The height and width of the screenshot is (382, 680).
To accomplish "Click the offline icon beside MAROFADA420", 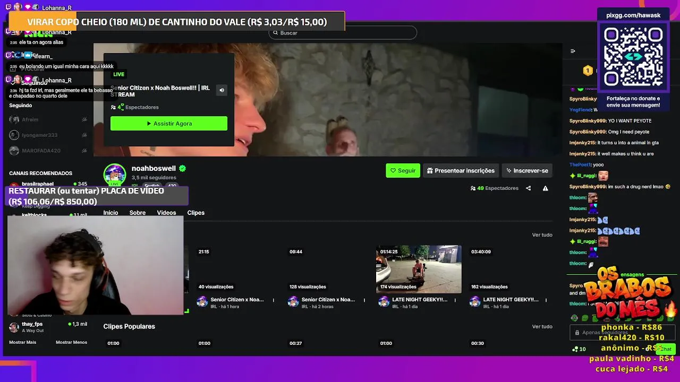I will pos(84,151).
